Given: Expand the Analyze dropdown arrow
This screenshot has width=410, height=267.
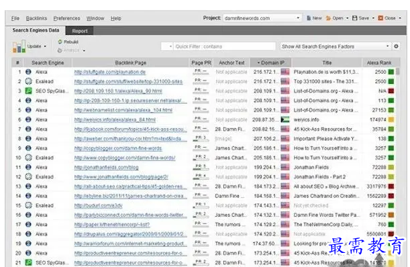Looking at the screenshot, I should [x=84, y=51].
